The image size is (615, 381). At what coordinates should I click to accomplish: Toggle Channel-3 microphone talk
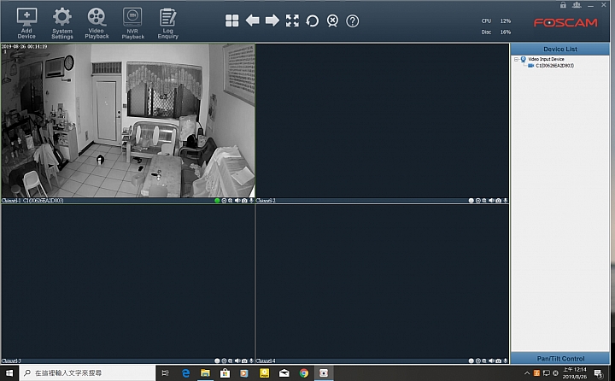click(251, 360)
